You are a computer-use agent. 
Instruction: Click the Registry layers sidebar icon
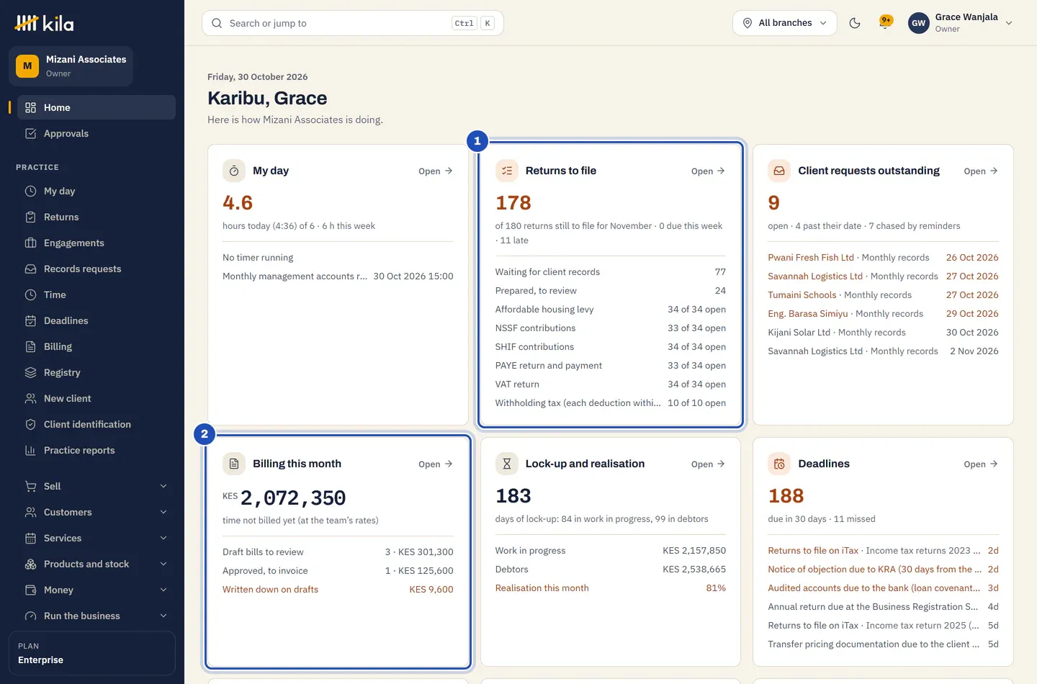click(30, 372)
